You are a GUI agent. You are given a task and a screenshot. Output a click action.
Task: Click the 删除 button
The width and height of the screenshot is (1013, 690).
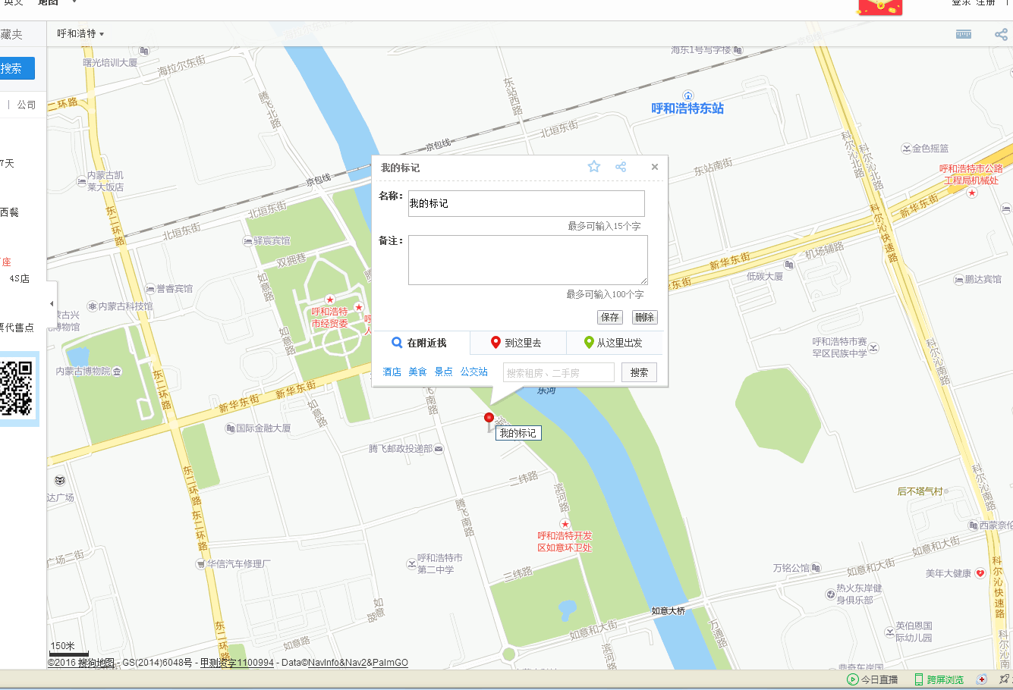coord(644,317)
